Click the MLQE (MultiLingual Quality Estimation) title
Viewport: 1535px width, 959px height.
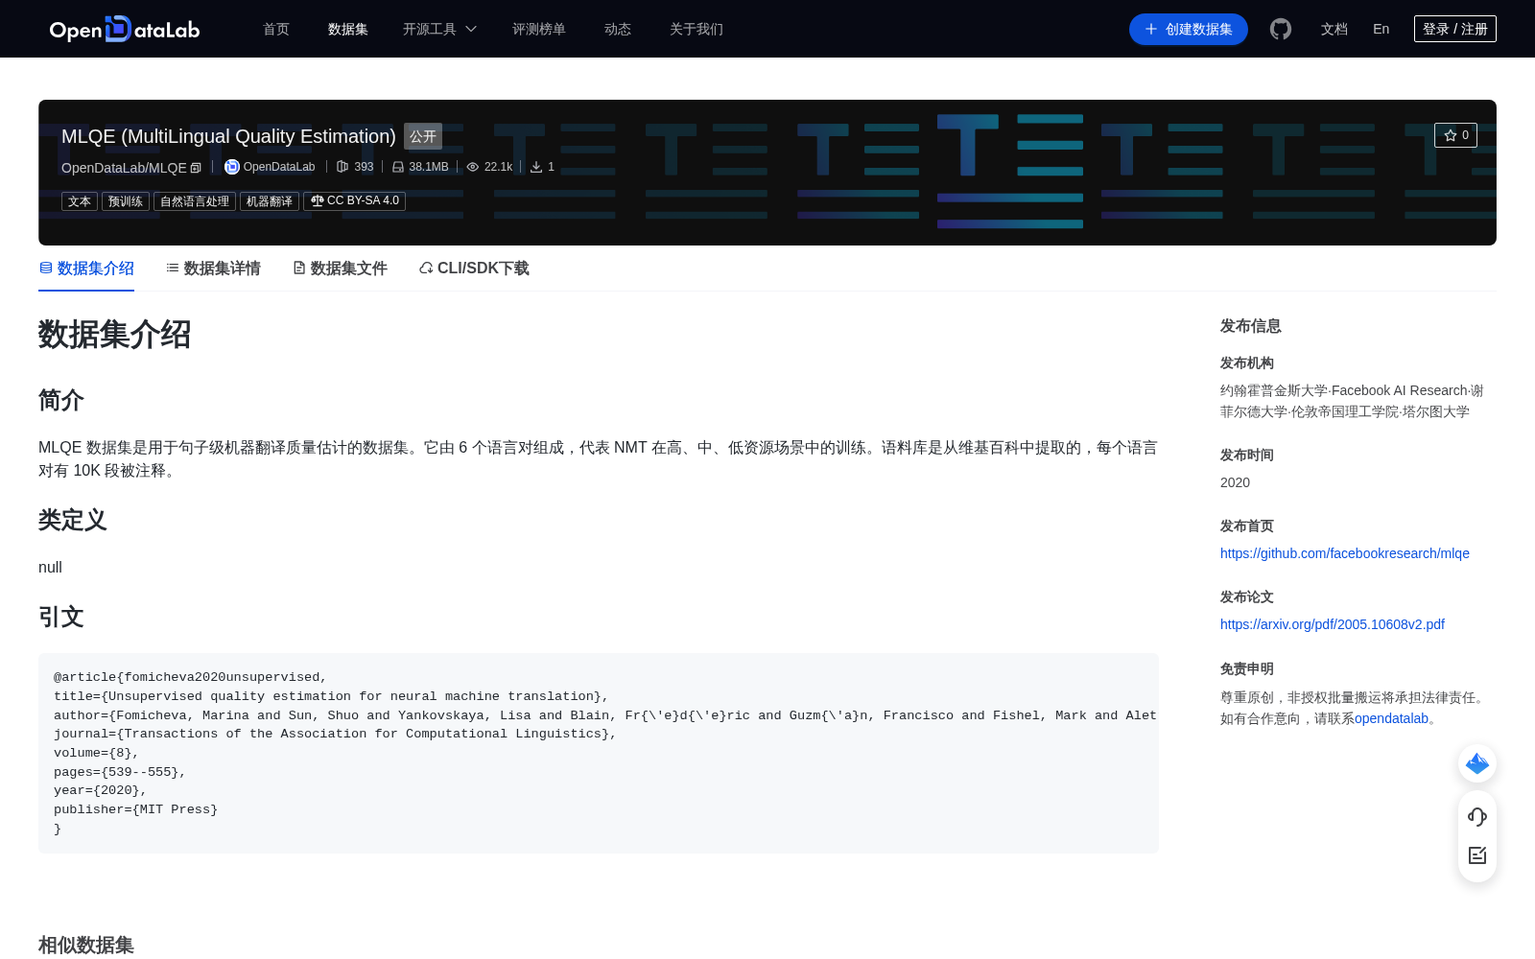point(228,136)
